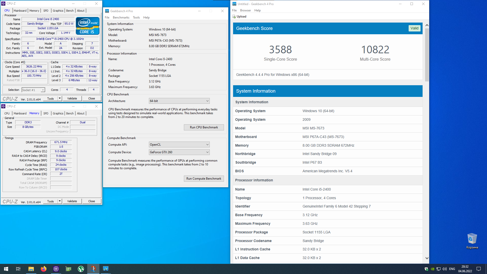Screen dimensions: 487x274
Task: Click the scroll-up arrow in the Geekbench results
Action: pos(427,25)
